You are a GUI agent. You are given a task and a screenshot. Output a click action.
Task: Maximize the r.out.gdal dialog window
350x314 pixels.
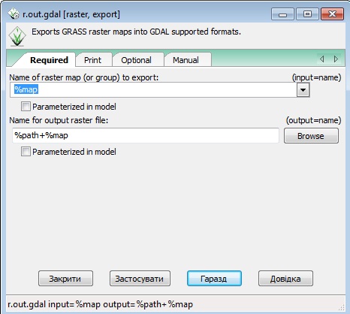click(x=307, y=14)
